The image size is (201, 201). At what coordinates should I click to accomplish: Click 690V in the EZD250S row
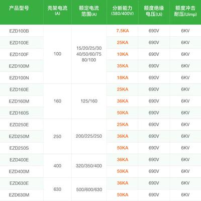point(154,148)
